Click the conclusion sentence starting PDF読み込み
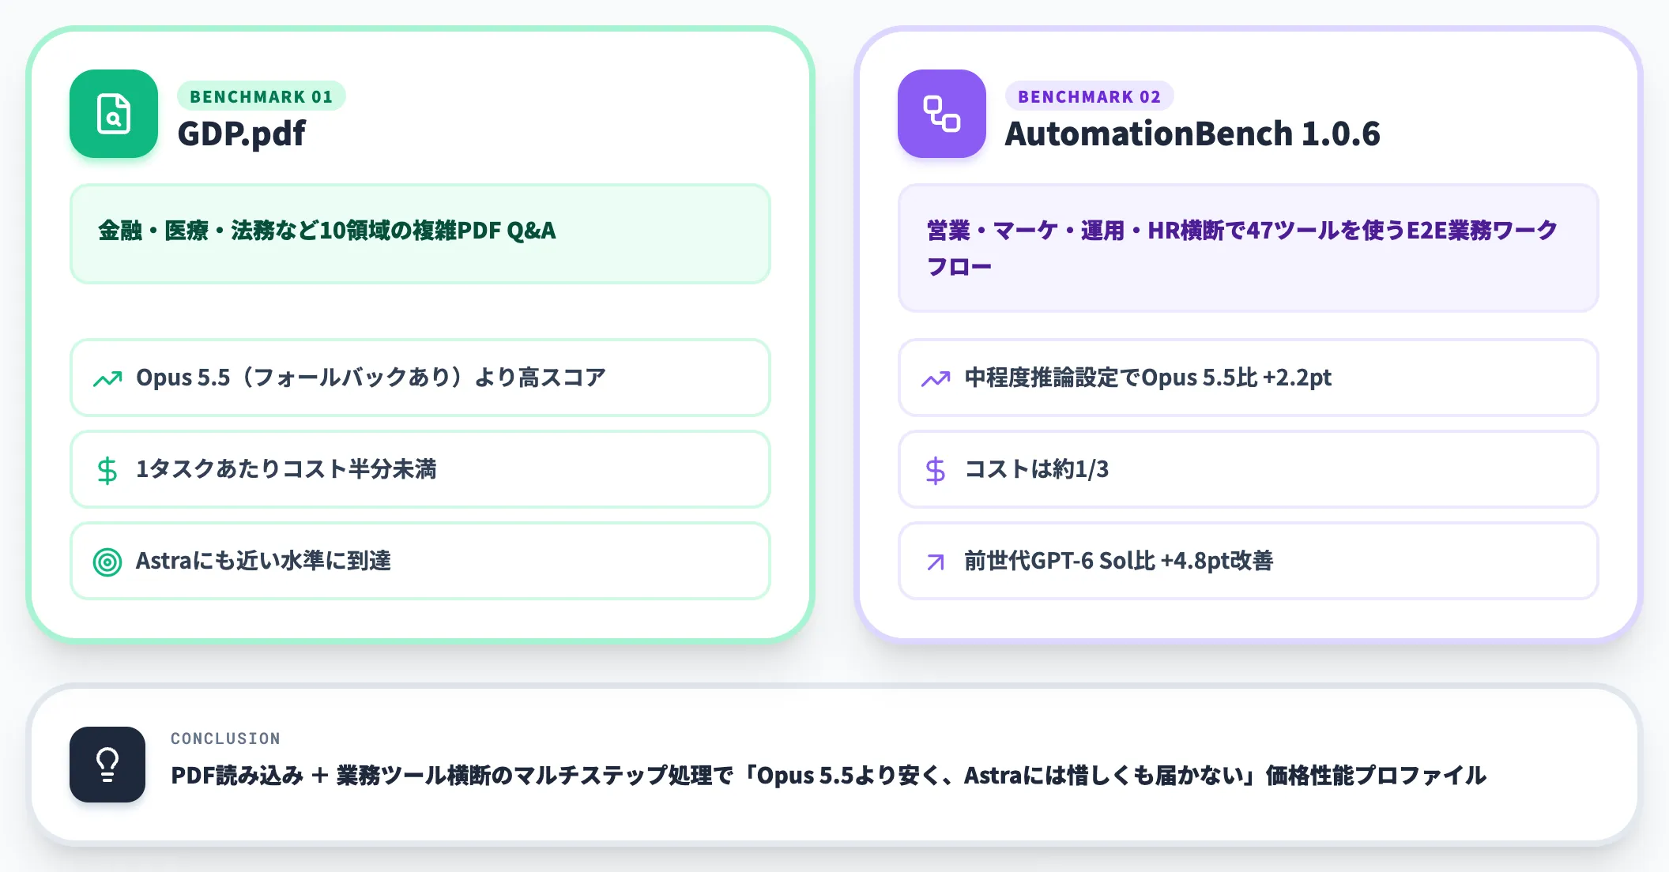Screen dimensions: 1669x872 click(828, 776)
